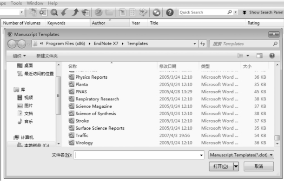Screen dimensions: 284x181
Task: Sort library by the Author column
Action: click(x=110, y=23)
